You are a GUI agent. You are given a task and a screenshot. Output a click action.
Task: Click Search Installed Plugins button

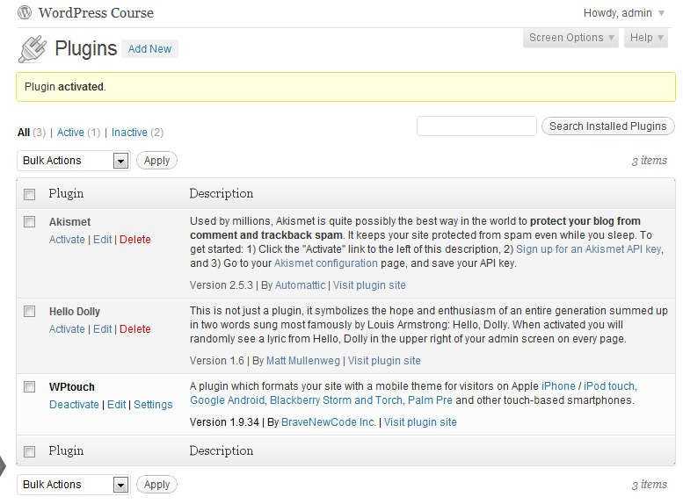(607, 126)
